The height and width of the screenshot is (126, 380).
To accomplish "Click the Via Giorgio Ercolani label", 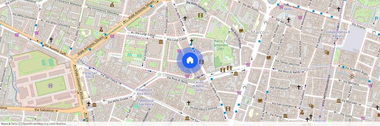I will [166, 20].
